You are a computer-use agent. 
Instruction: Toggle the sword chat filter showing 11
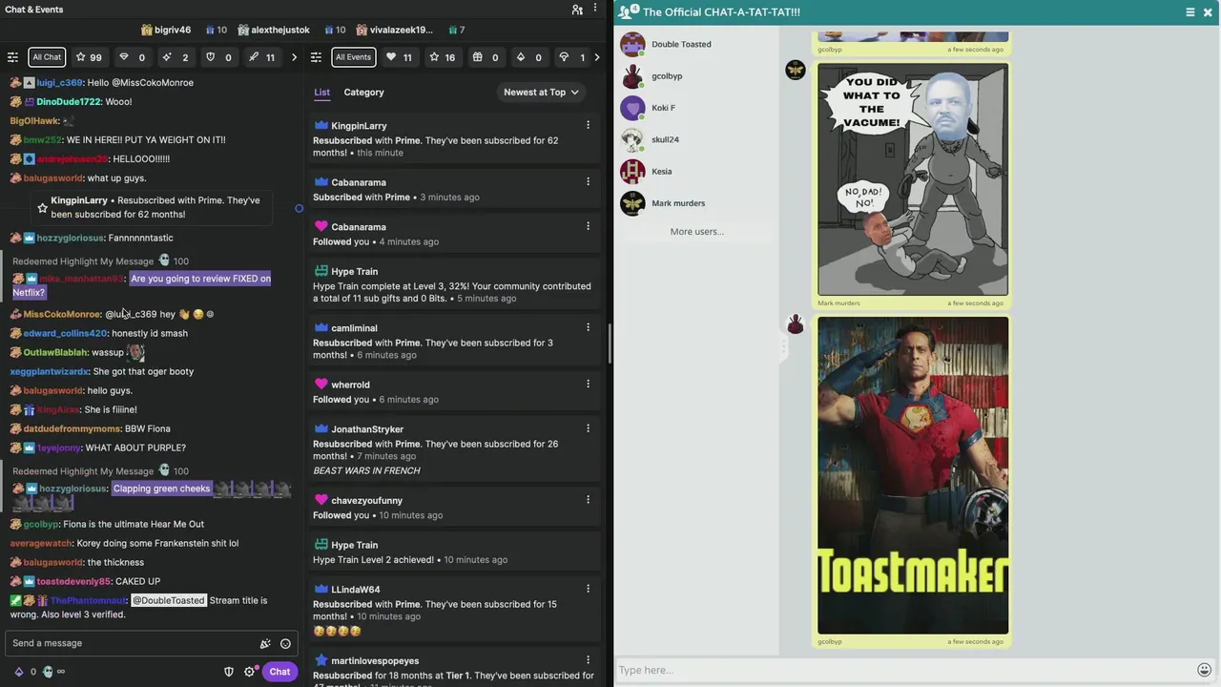[261, 57]
